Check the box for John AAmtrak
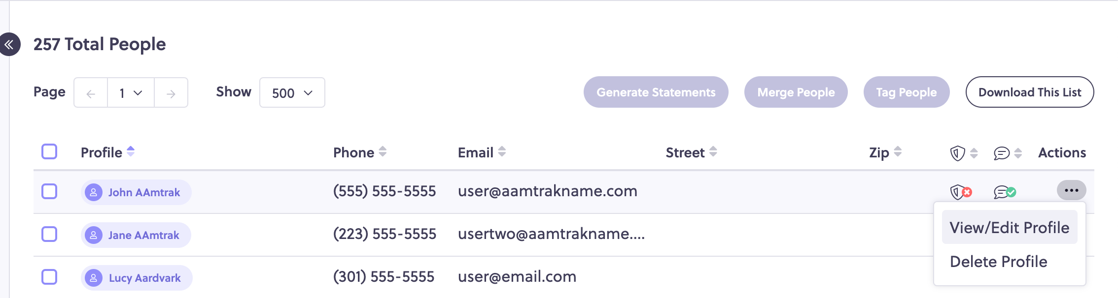The width and height of the screenshot is (1118, 298). point(49,191)
